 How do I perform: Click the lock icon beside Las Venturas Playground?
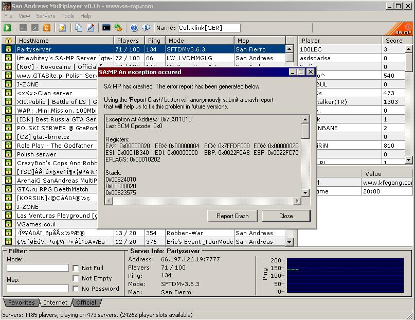pos(8,215)
